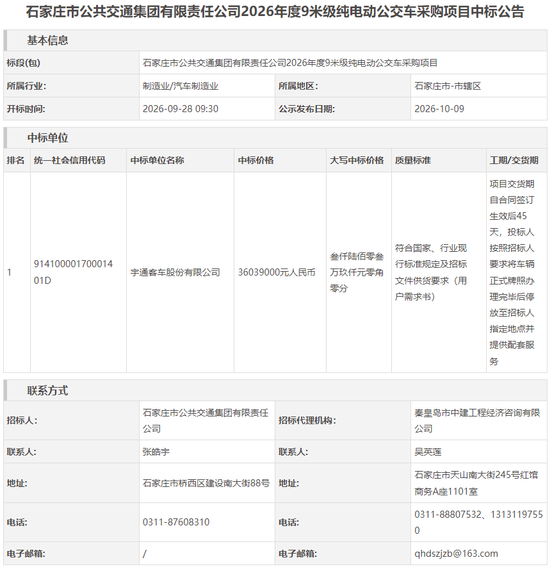Viewport: 552px width, 569px height.
Task: Click the tenderer's 地址 label
Action: click(x=17, y=483)
